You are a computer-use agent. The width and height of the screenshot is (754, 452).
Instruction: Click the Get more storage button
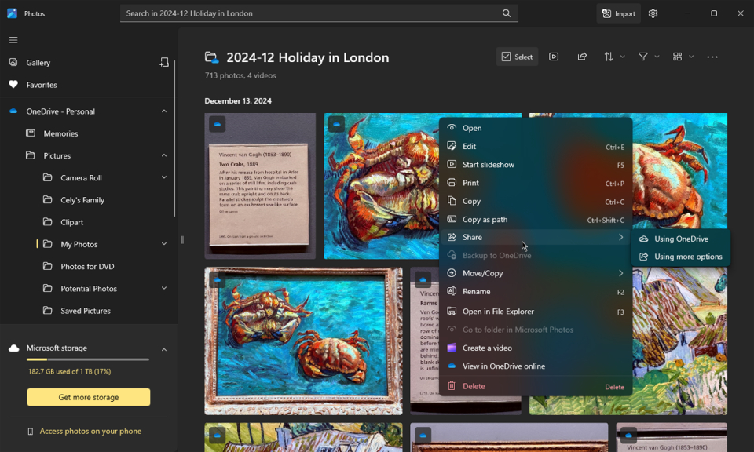(x=89, y=397)
